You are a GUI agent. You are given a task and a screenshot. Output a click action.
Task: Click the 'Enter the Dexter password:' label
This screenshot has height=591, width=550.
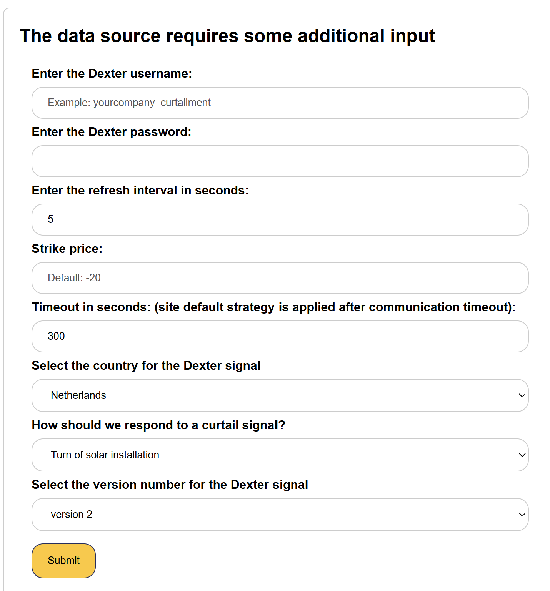[111, 132]
